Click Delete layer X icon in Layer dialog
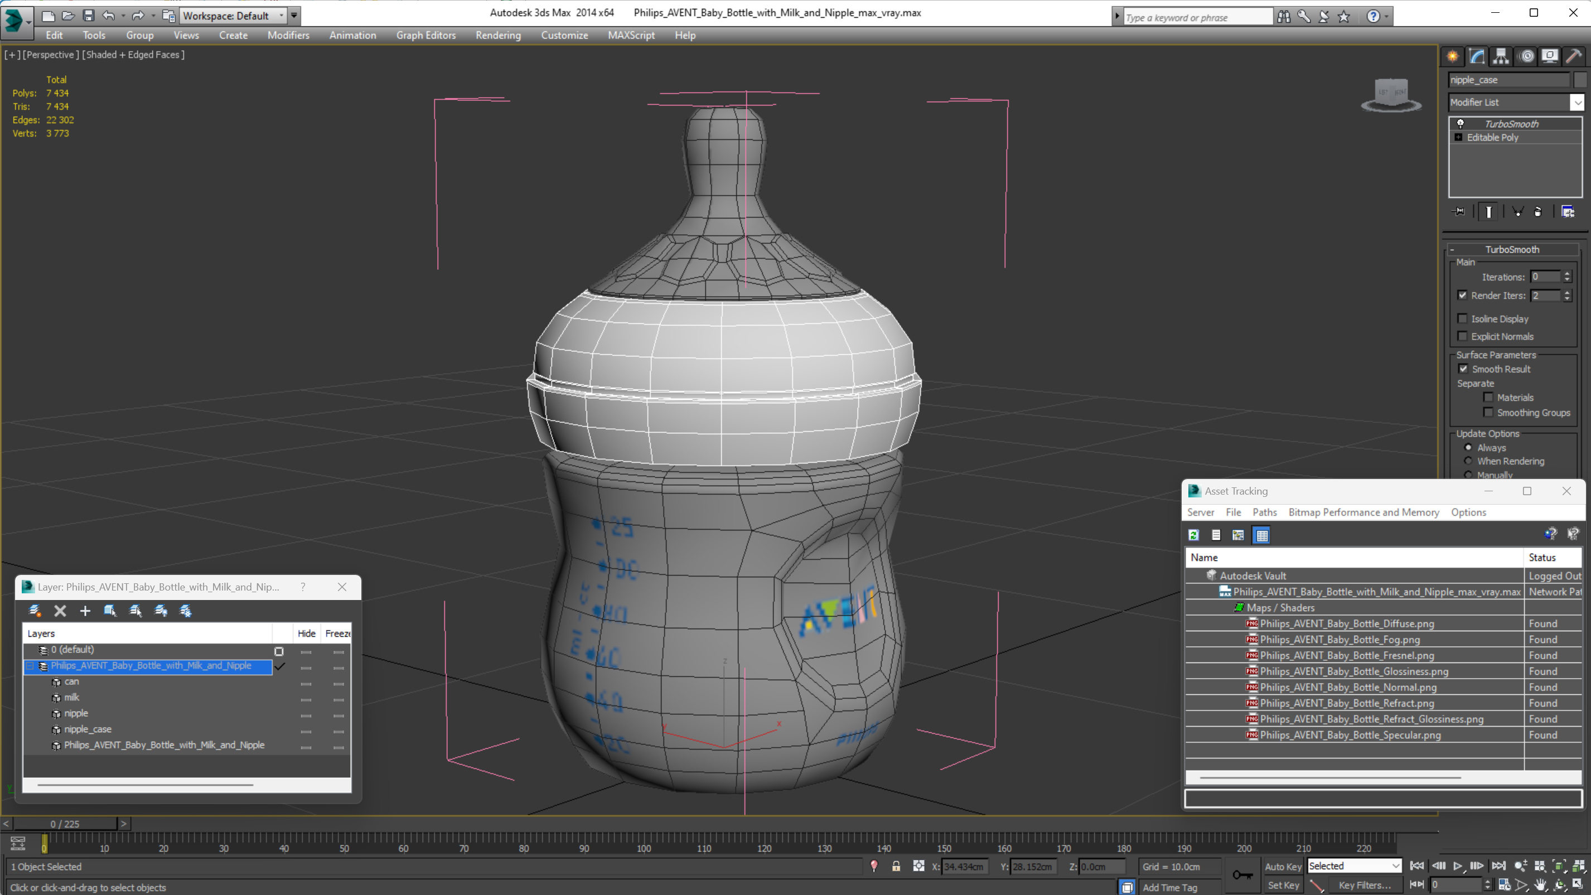The height and width of the screenshot is (895, 1591). (x=60, y=610)
